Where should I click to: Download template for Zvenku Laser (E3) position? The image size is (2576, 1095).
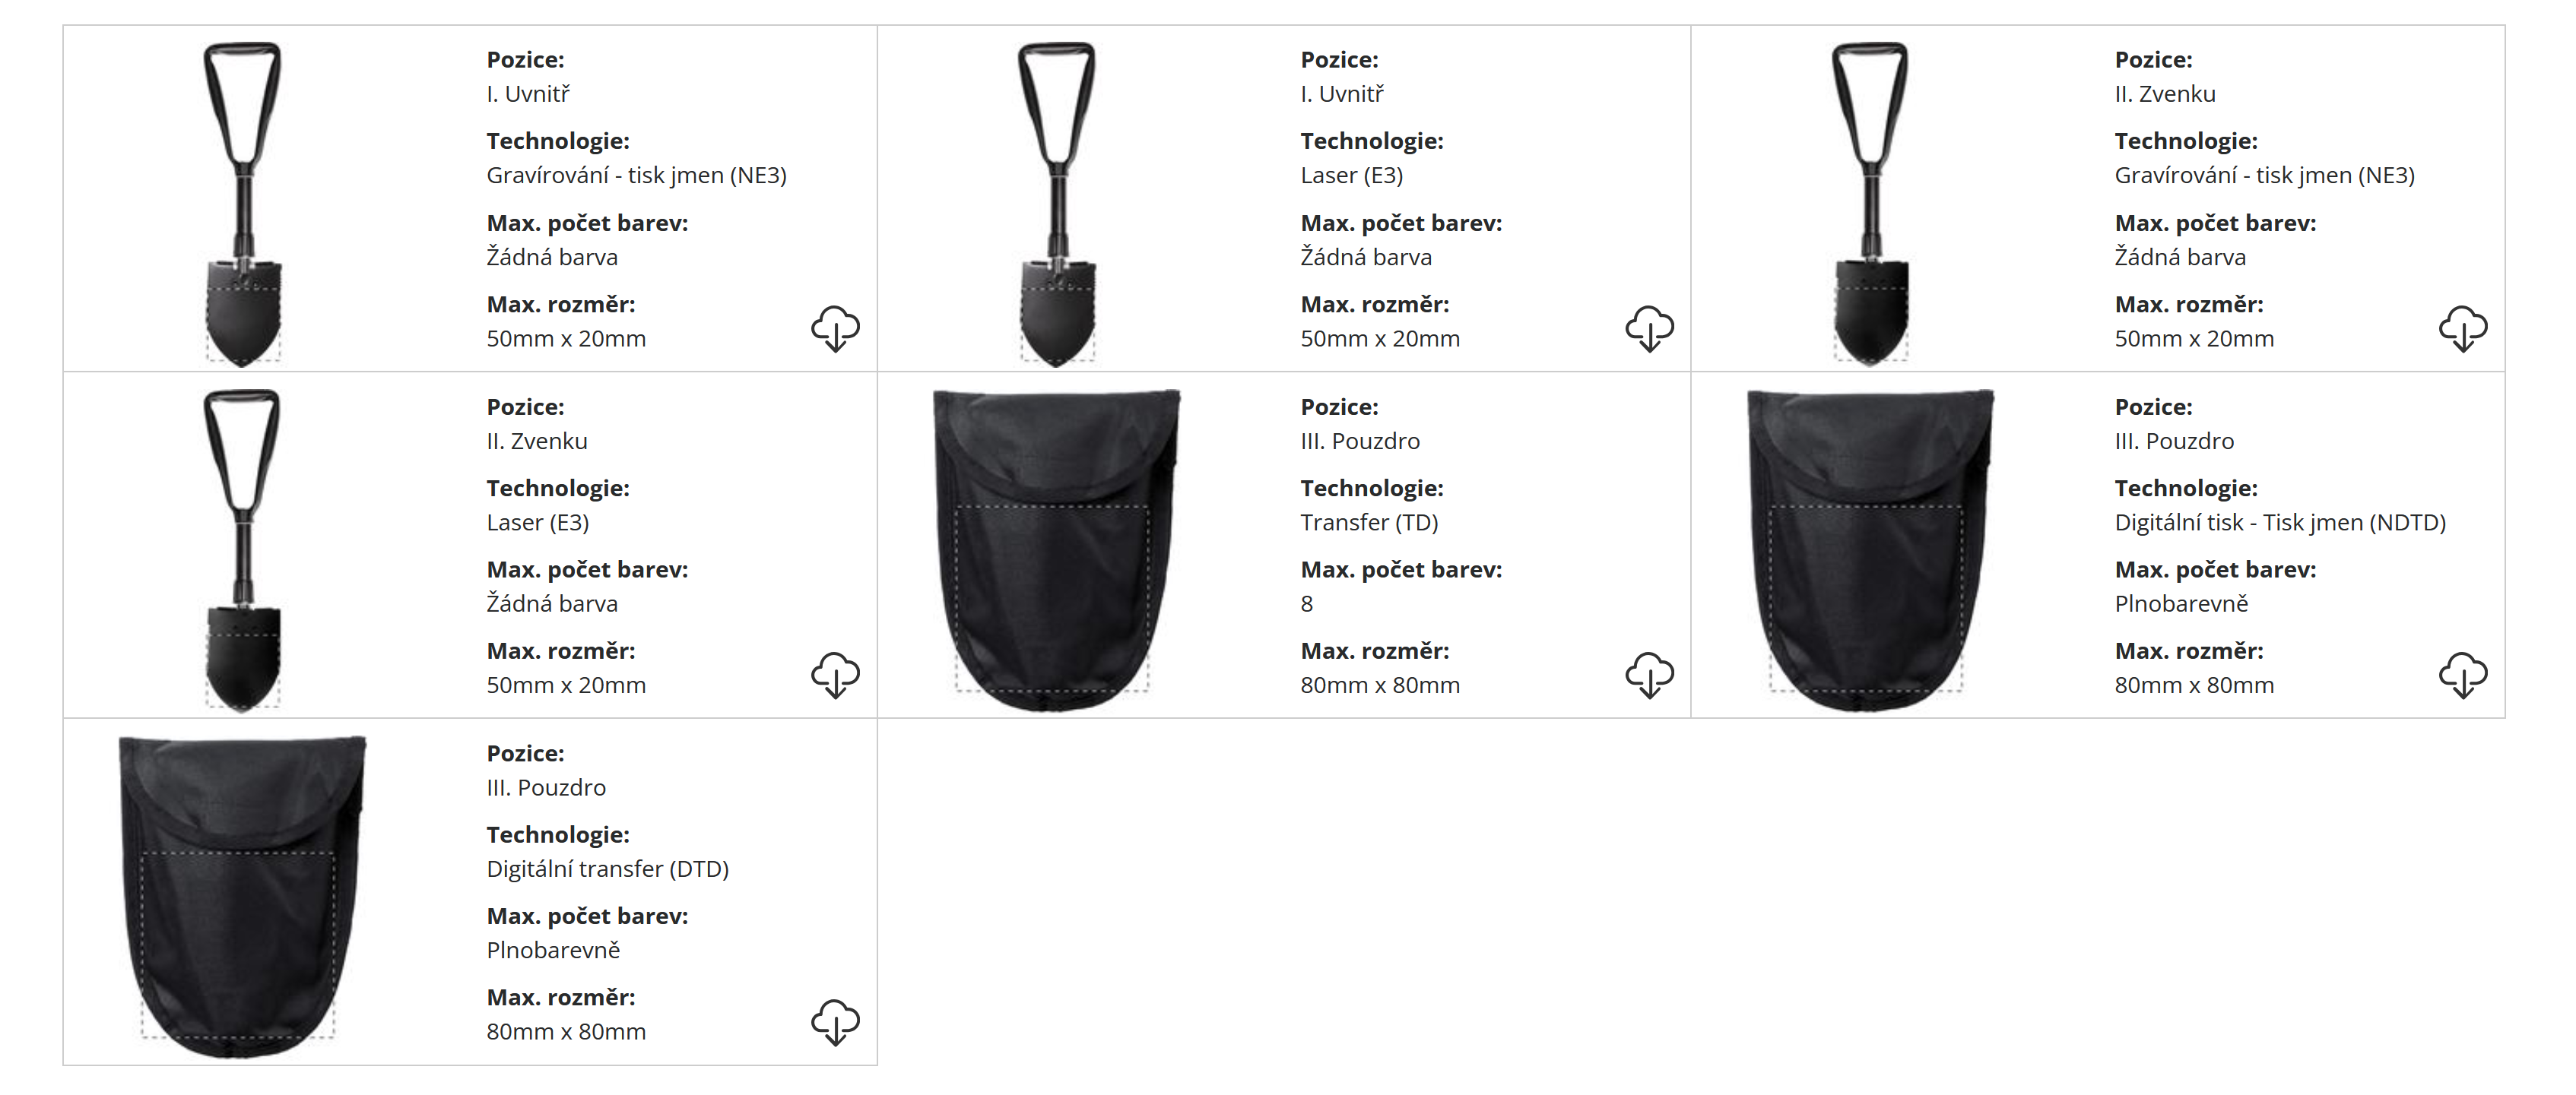coord(835,676)
